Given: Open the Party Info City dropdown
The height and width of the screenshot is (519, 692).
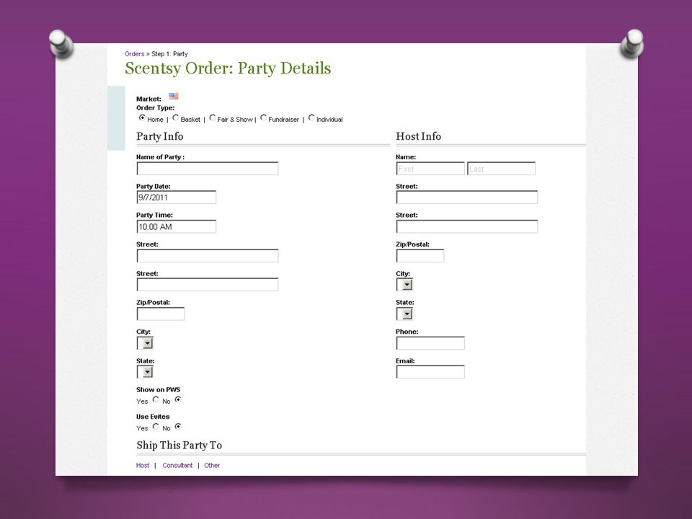Looking at the screenshot, I should pyautogui.click(x=145, y=343).
